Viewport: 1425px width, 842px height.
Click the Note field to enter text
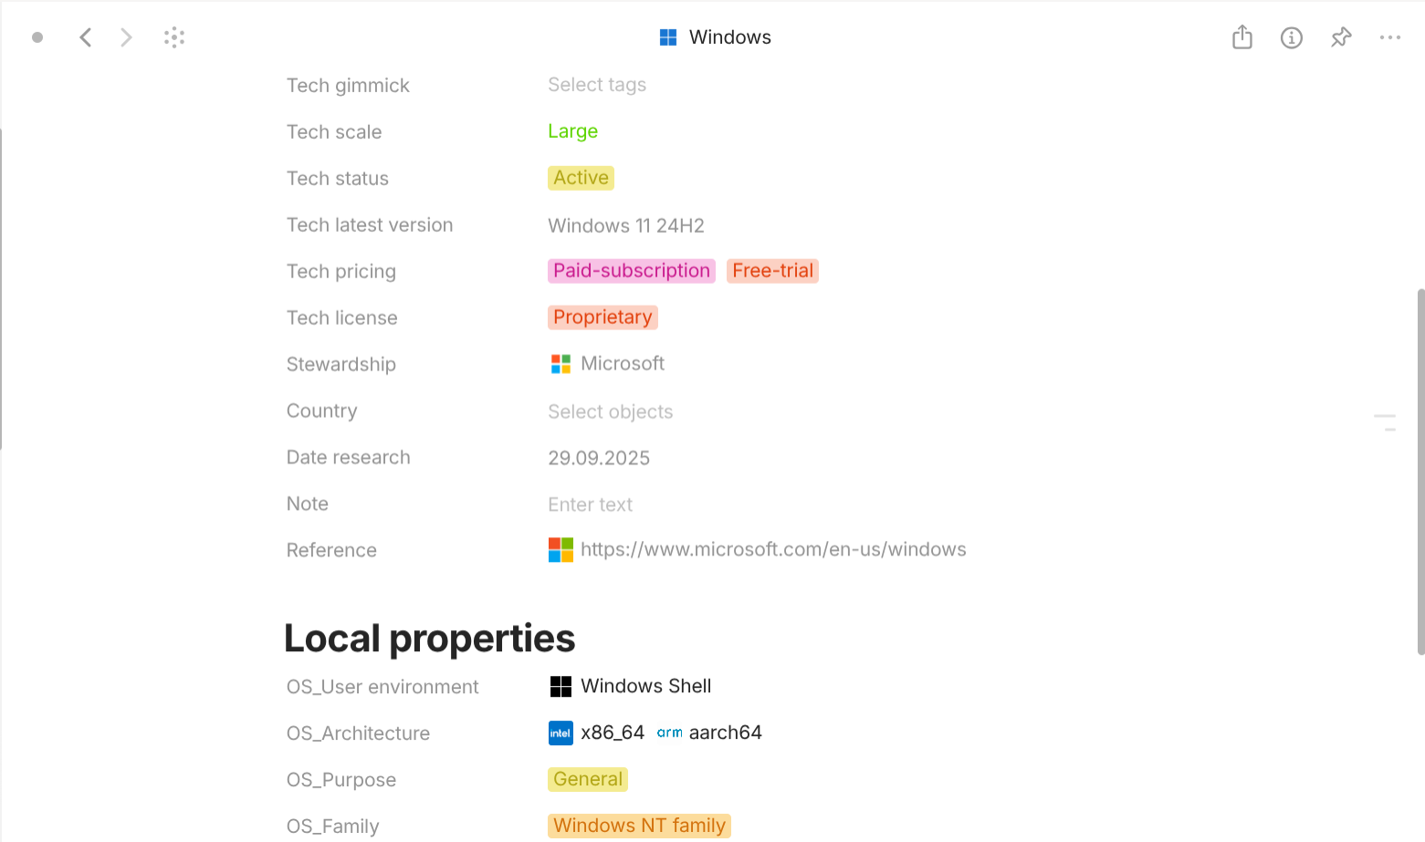(x=590, y=504)
